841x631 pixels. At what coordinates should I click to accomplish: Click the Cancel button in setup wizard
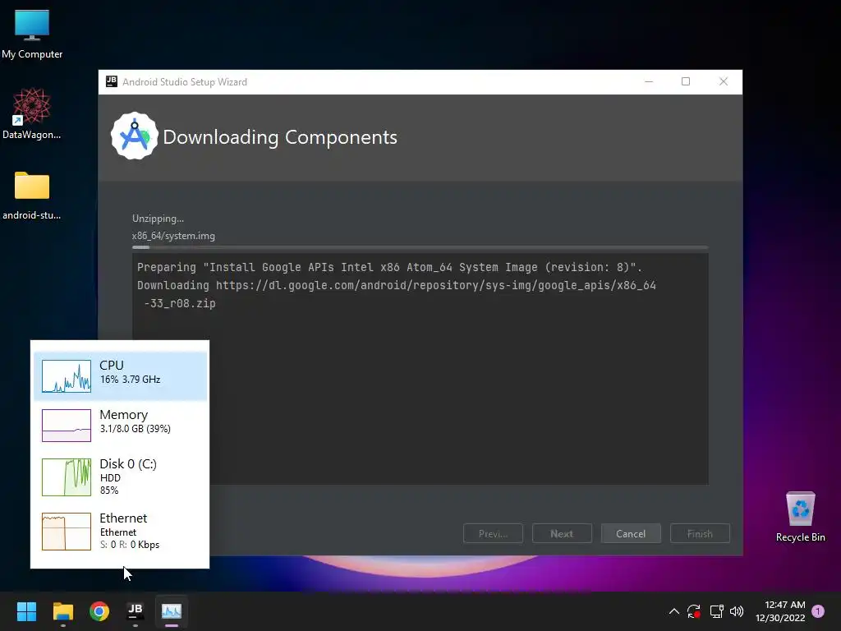(x=631, y=533)
